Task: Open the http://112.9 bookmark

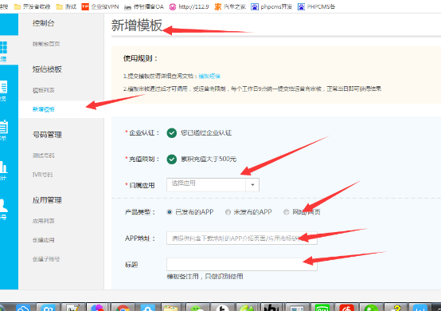Action: [x=189, y=6]
